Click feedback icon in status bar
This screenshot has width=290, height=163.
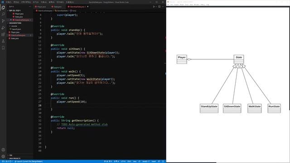pyautogui.click(x=159, y=161)
